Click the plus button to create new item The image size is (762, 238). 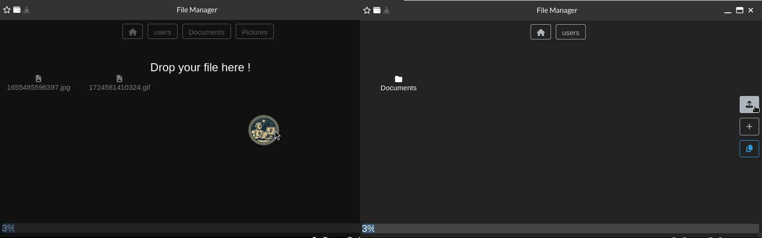(x=749, y=127)
